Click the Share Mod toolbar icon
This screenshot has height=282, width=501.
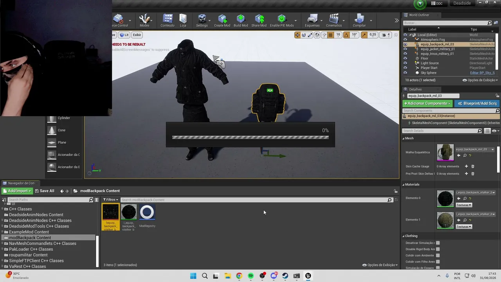(259, 20)
